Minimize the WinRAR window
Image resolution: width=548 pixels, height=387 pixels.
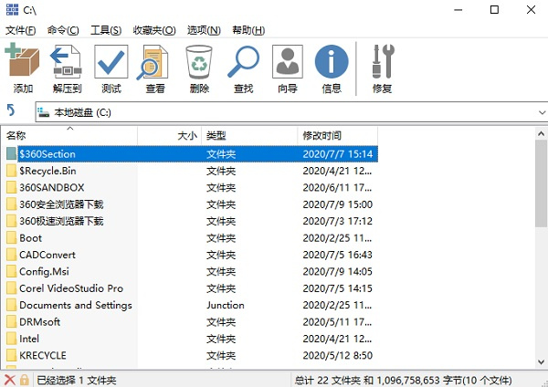458,10
